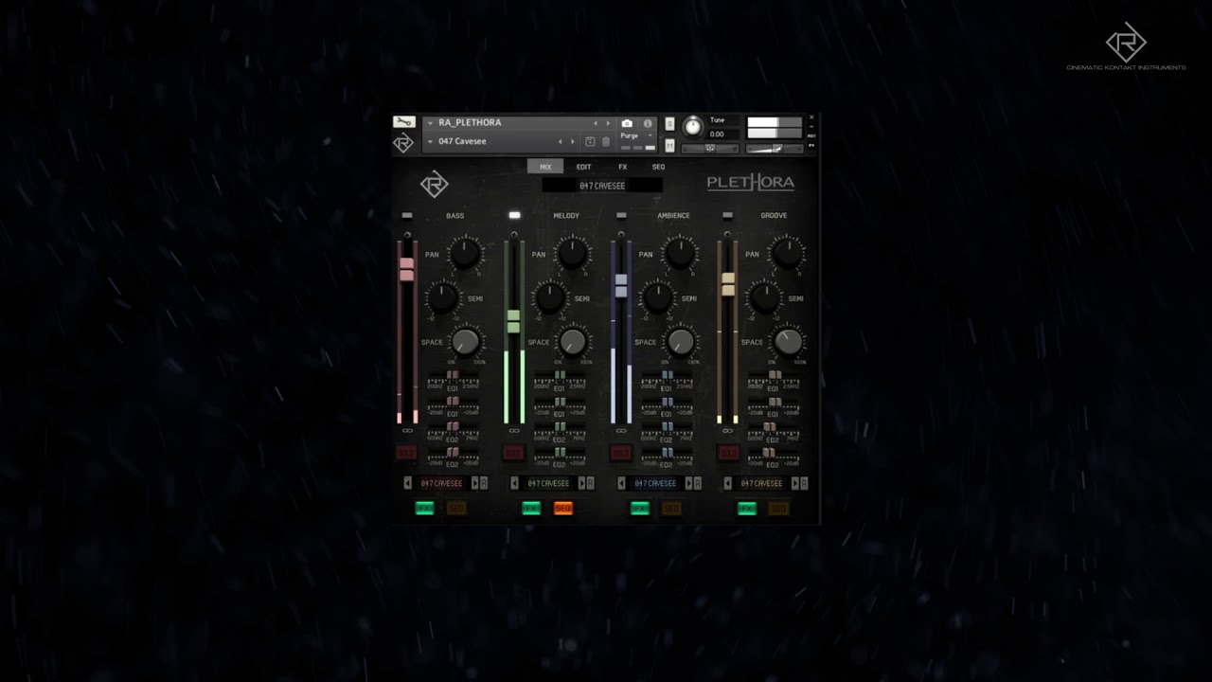Open the SEQ tab
1212x682 pixels.
click(659, 166)
